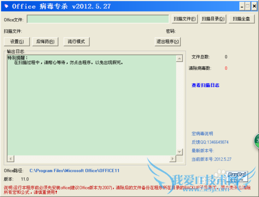Screen dimensions: 259x197
Task: Close the Office 病毒专杀 window
Action: click(254, 7)
